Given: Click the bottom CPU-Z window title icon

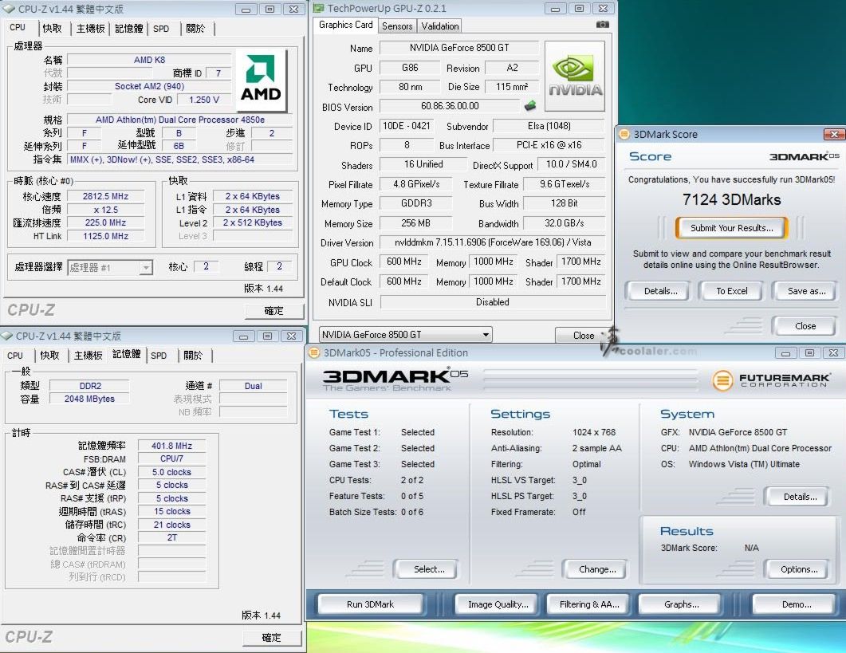Looking at the screenshot, I should click(7, 336).
